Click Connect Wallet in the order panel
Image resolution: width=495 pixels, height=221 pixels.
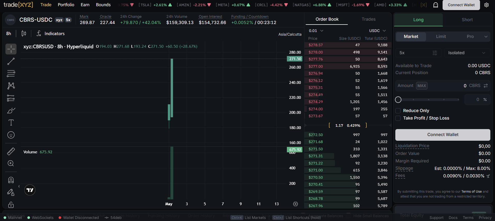(x=443, y=135)
